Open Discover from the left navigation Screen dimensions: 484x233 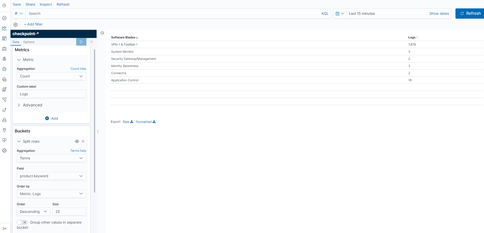point(4,18)
